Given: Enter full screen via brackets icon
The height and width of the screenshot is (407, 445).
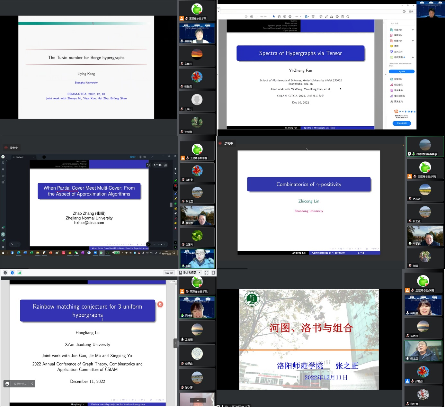Looking at the screenshot, I should coord(207,273).
